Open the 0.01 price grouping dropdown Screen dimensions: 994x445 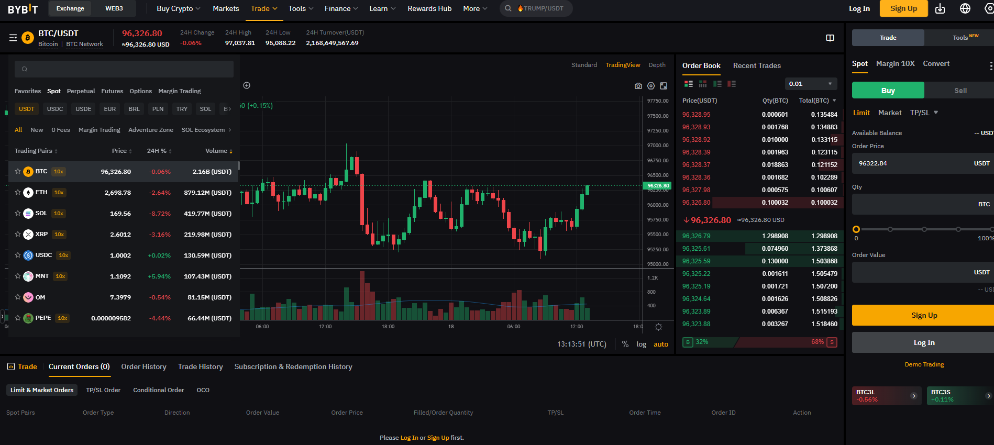click(x=811, y=84)
